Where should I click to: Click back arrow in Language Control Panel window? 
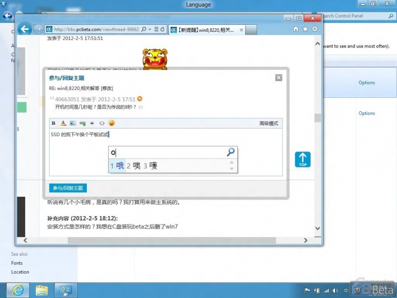7,16
